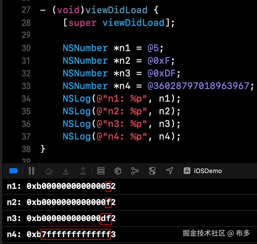This screenshot has height=244, width=257.
Task: Select the iOSDemo process label
Action: coord(208,171)
